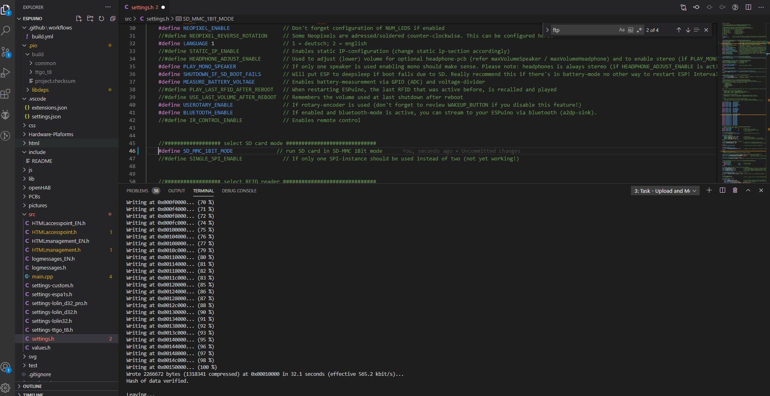Type in the find input field
This screenshot has width=770, height=396.
(584, 30)
